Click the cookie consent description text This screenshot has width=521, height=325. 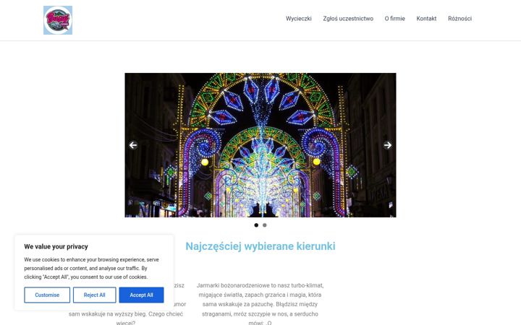click(x=91, y=268)
